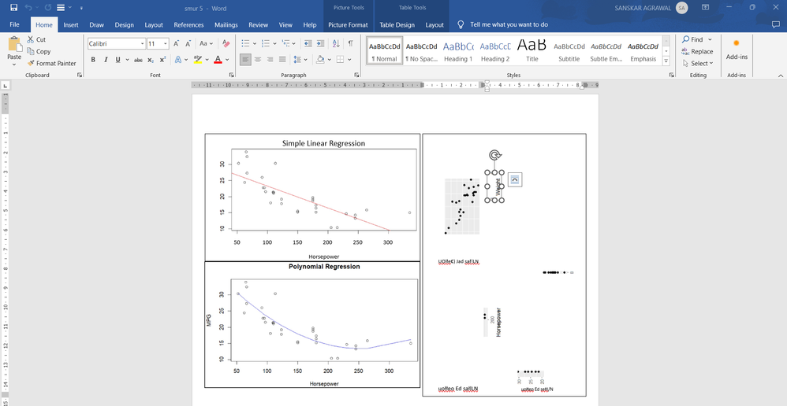Switch to the Table Design tab
The height and width of the screenshot is (406, 787).
397,24
